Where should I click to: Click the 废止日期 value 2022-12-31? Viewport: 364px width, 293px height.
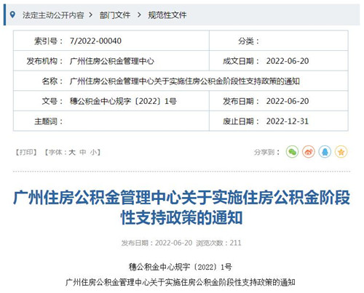click(288, 121)
